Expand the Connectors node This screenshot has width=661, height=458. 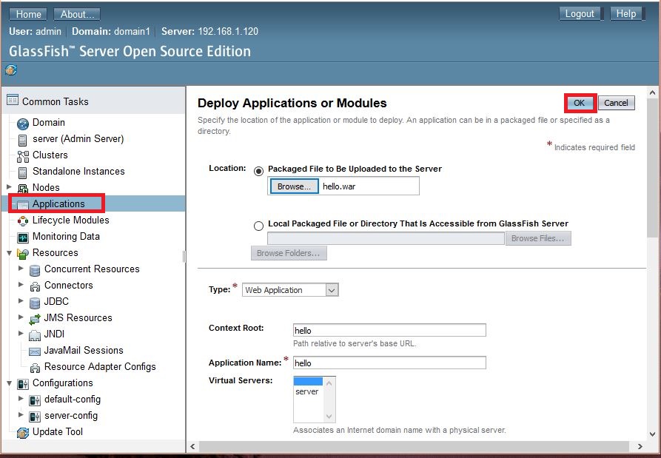pyautogui.click(x=21, y=284)
